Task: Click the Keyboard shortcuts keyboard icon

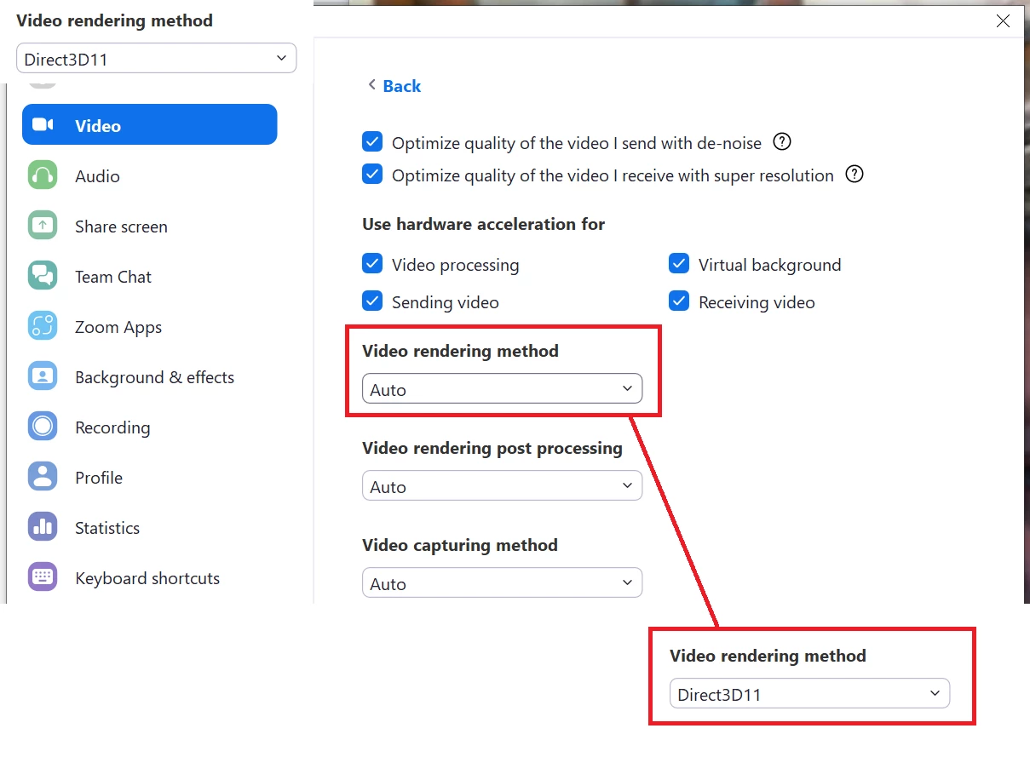Action: pyautogui.click(x=43, y=577)
